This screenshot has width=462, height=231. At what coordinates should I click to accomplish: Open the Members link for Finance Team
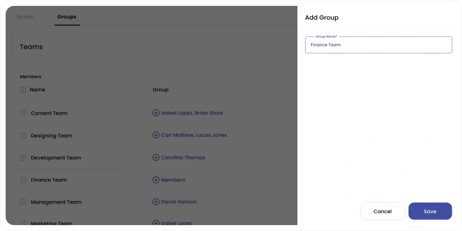(173, 180)
